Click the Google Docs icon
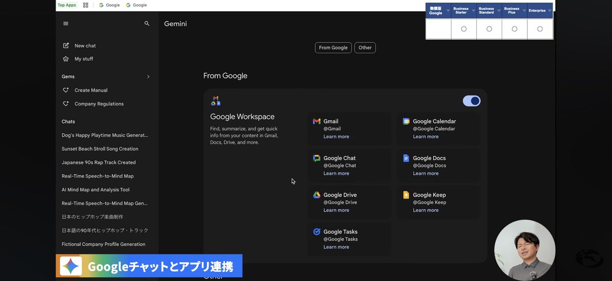The height and width of the screenshot is (281, 612). pyautogui.click(x=406, y=158)
